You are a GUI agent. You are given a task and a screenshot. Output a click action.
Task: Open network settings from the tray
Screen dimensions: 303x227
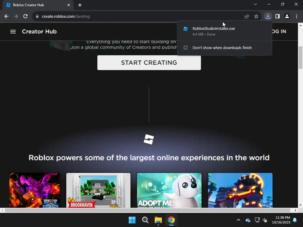pos(257,220)
